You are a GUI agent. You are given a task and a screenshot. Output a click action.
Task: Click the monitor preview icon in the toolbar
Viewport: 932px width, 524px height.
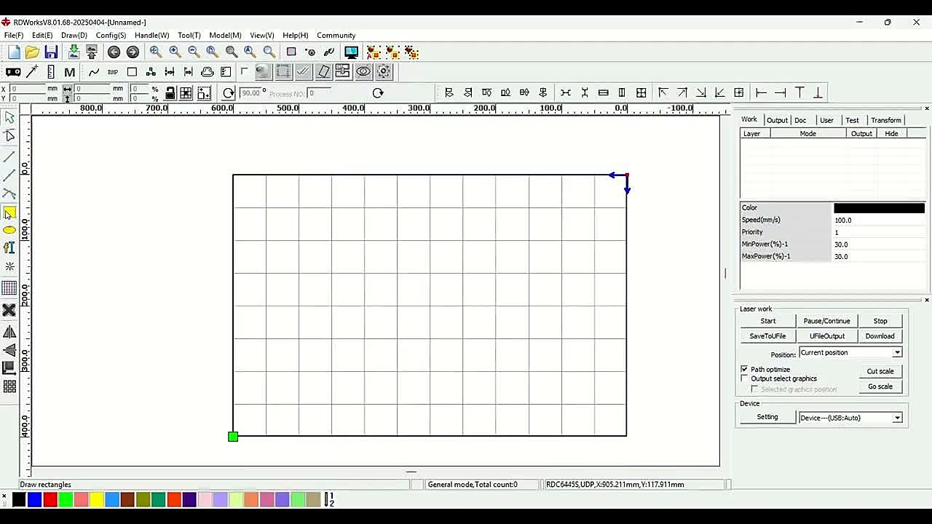tap(351, 52)
